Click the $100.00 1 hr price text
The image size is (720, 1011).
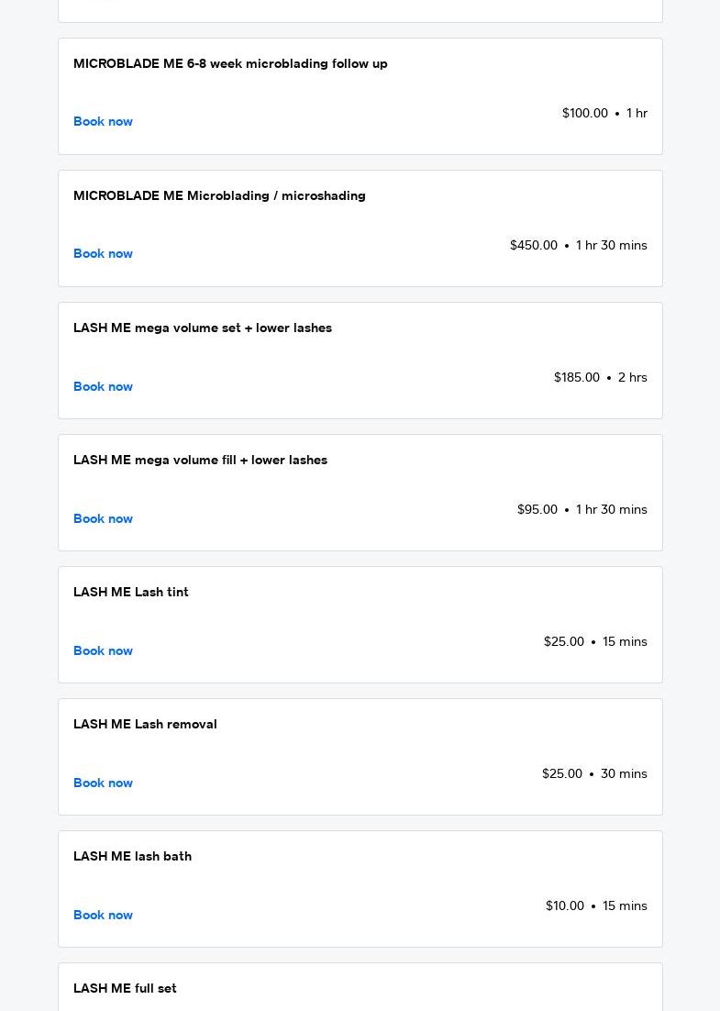[604, 113]
